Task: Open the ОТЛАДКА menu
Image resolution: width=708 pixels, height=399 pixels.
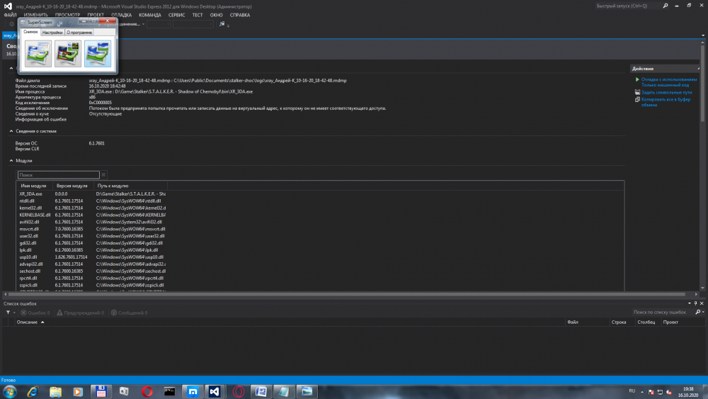Action: pos(121,14)
